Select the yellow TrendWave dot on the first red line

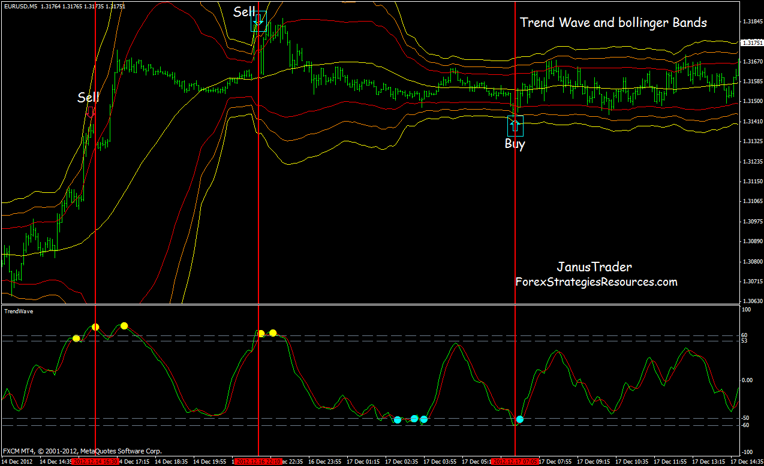[x=95, y=327]
